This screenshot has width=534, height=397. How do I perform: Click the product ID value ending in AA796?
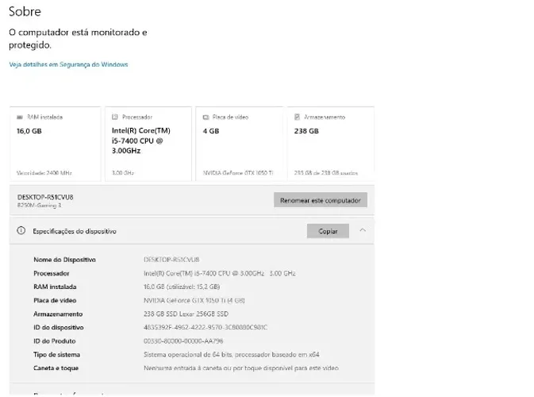tap(183, 341)
